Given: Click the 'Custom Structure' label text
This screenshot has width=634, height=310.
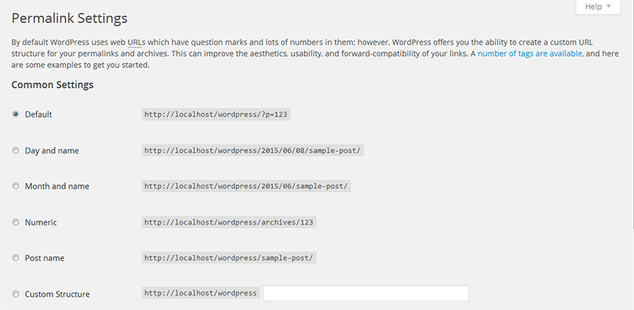Looking at the screenshot, I should (x=57, y=294).
